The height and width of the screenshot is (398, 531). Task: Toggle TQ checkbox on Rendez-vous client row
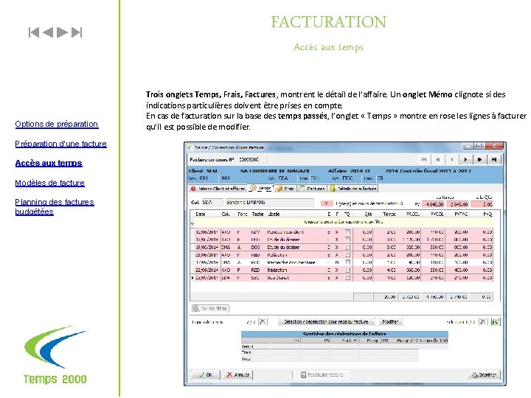pos(347,232)
